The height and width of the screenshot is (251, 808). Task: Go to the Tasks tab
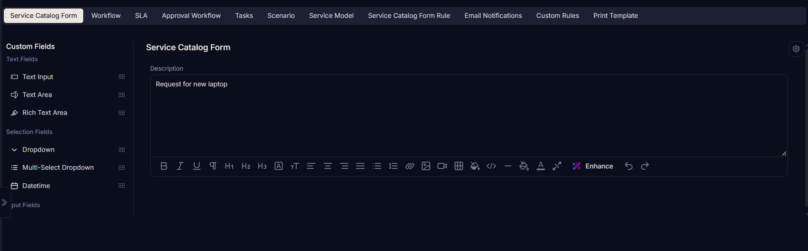coord(244,16)
